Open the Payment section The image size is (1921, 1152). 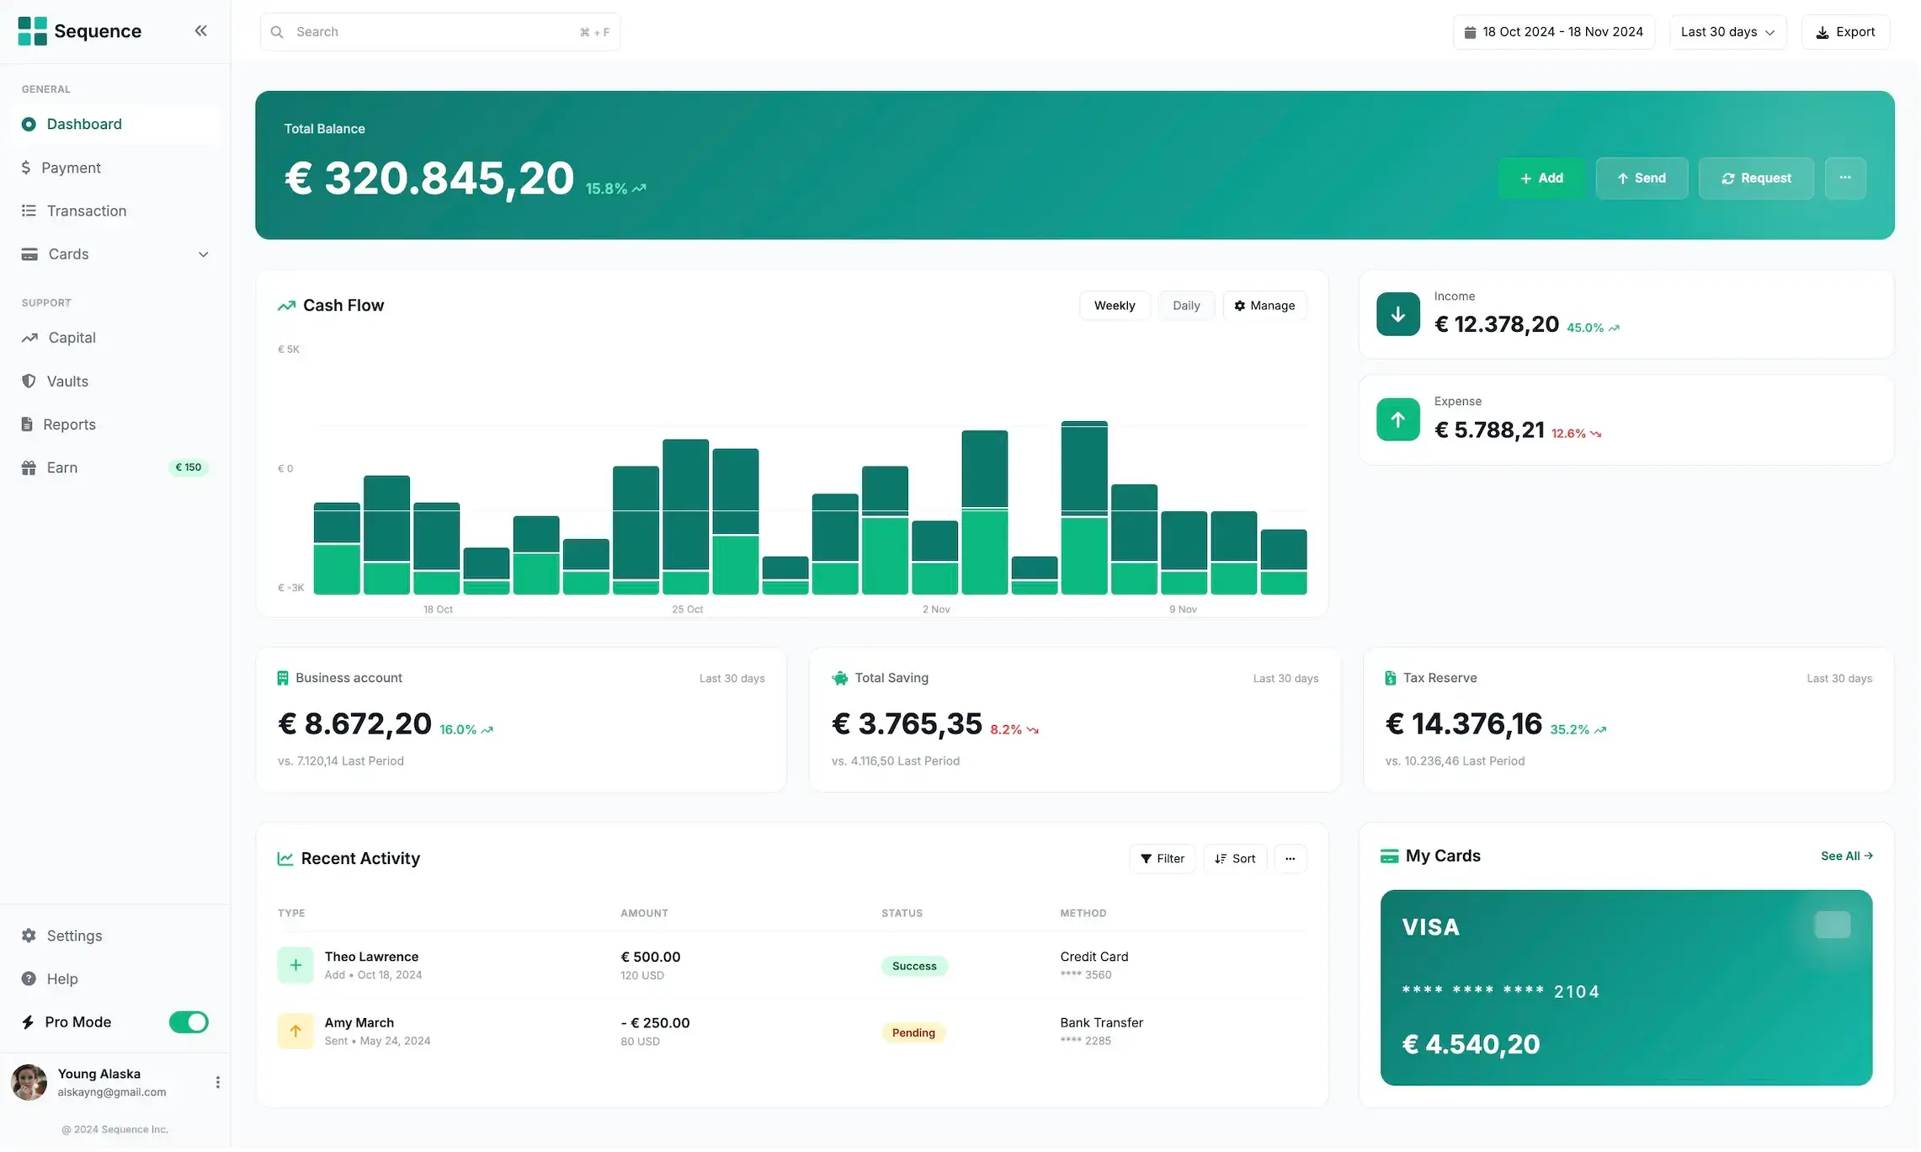[x=72, y=168]
